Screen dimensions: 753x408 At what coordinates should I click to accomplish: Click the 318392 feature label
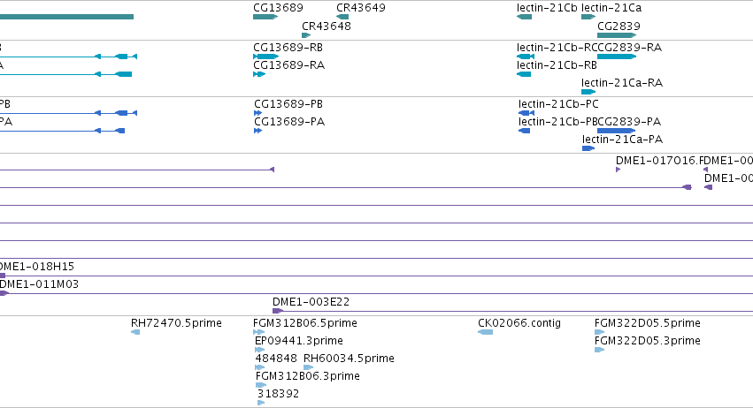pyautogui.click(x=278, y=394)
